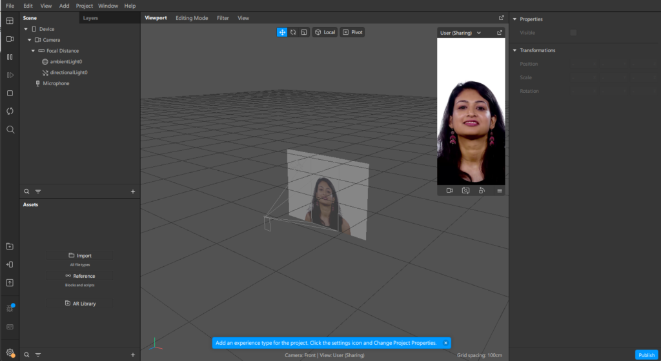Image resolution: width=661 pixels, height=361 pixels.
Task: Collapse the Camera tree node
Action: click(29, 40)
